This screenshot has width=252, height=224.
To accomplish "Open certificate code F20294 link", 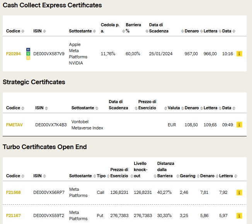I will pyautogui.click(x=14, y=54).
